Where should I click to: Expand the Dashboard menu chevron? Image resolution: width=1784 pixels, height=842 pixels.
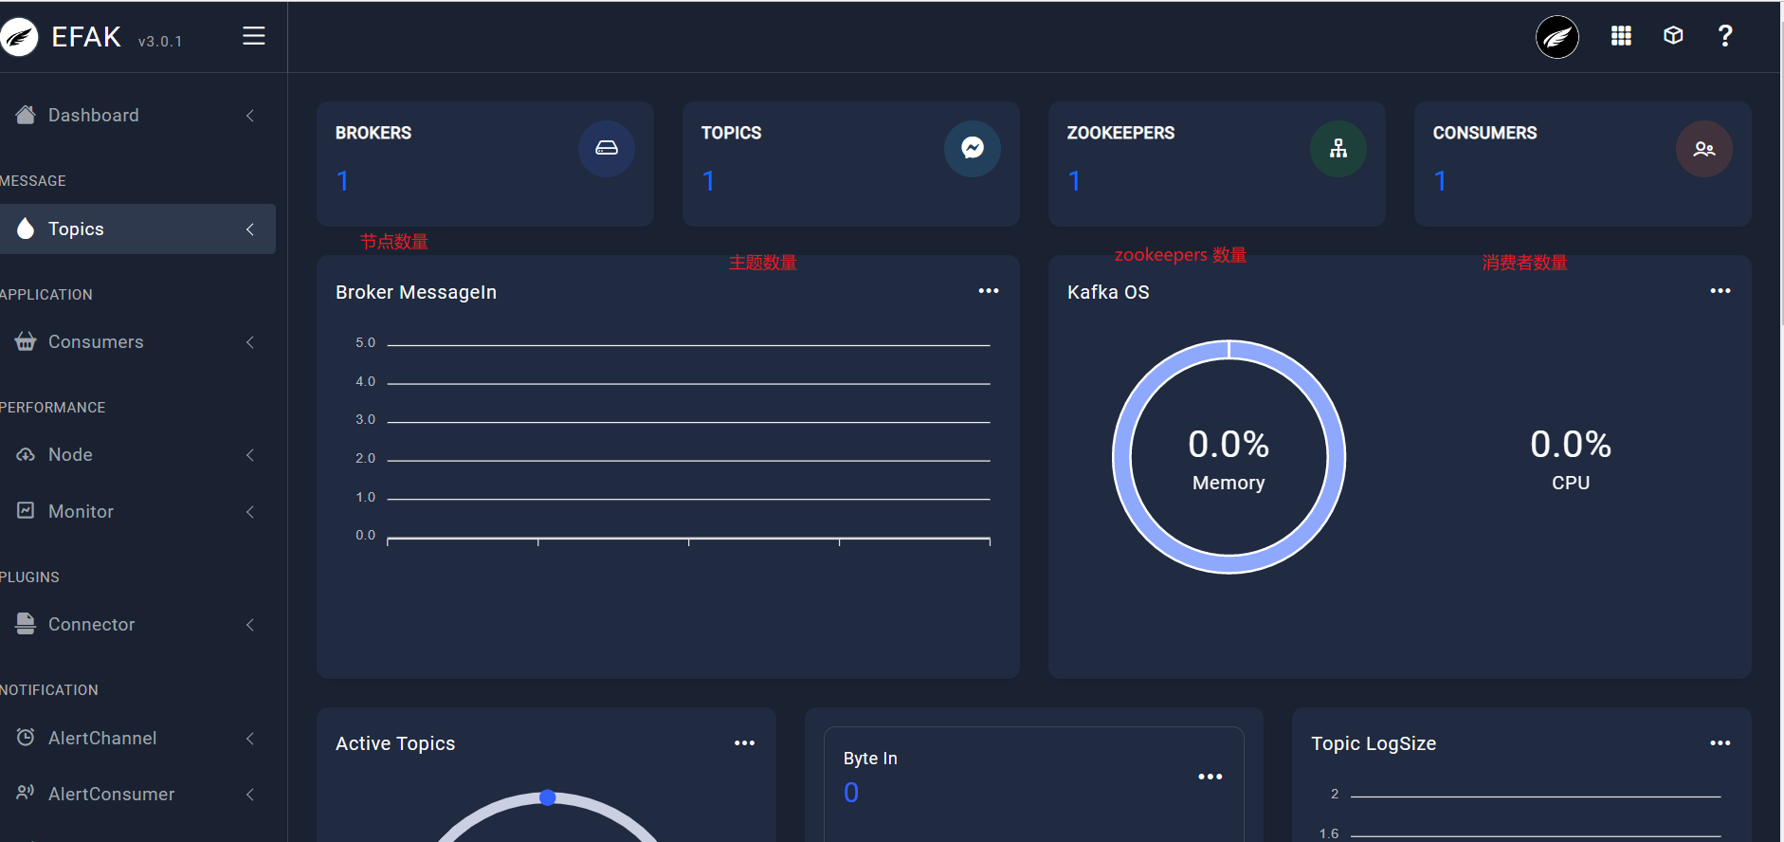(250, 116)
